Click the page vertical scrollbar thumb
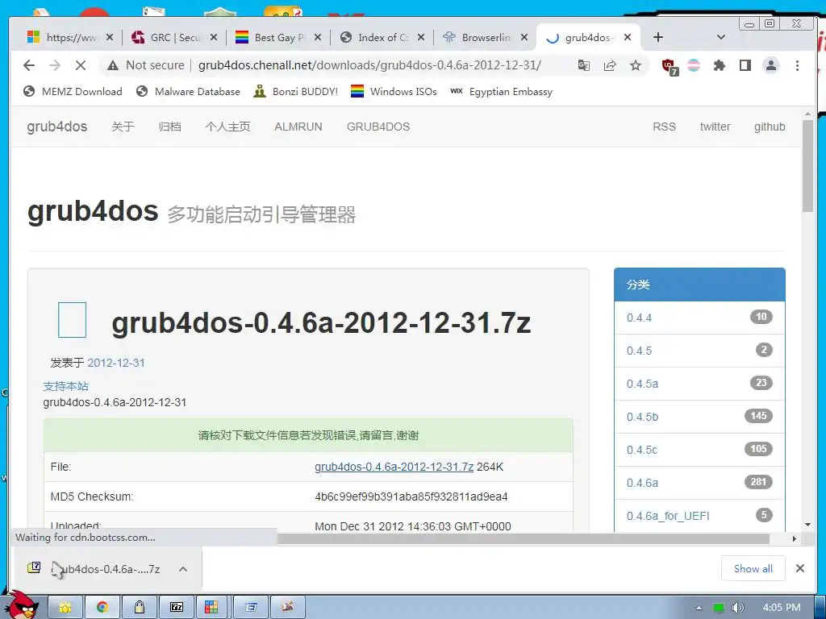 pyautogui.click(x=807, y=166)
